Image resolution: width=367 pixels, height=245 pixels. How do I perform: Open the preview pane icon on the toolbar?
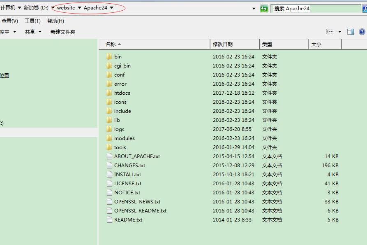(350, 31)
